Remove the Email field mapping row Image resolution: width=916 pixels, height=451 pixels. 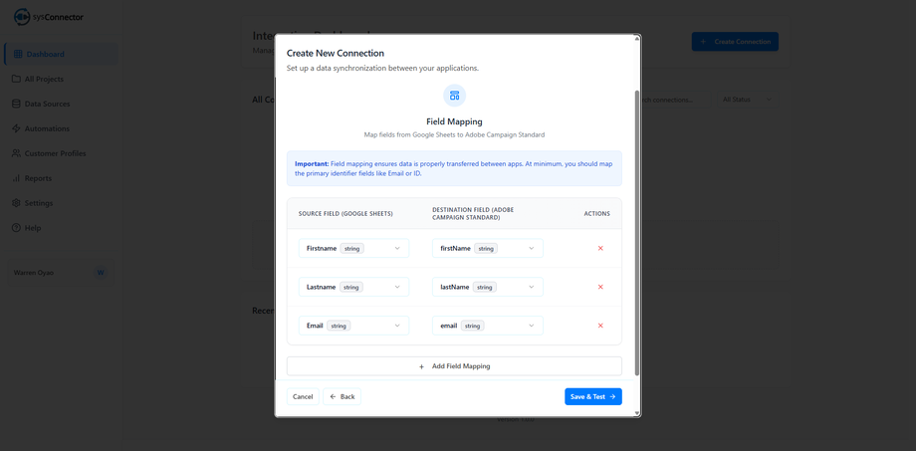point(600,326)
